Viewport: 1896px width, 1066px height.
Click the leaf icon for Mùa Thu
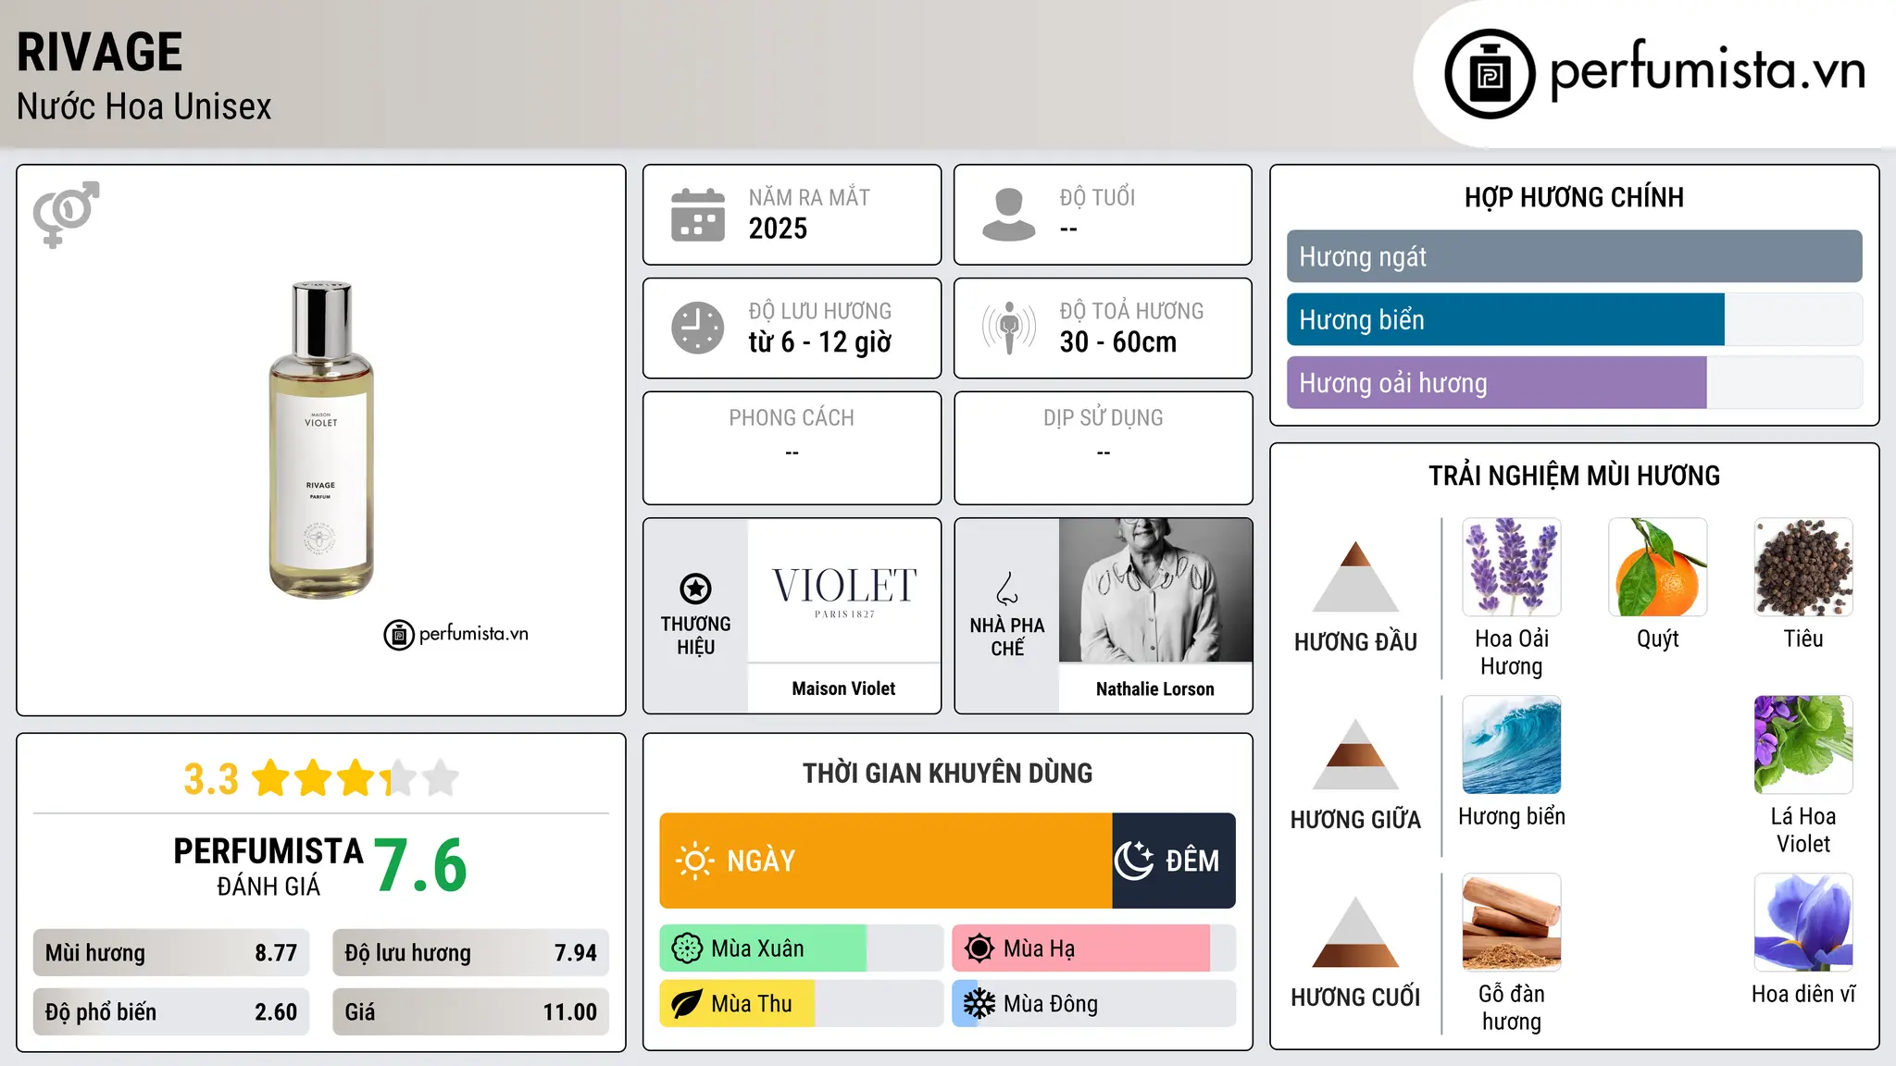687,1004
